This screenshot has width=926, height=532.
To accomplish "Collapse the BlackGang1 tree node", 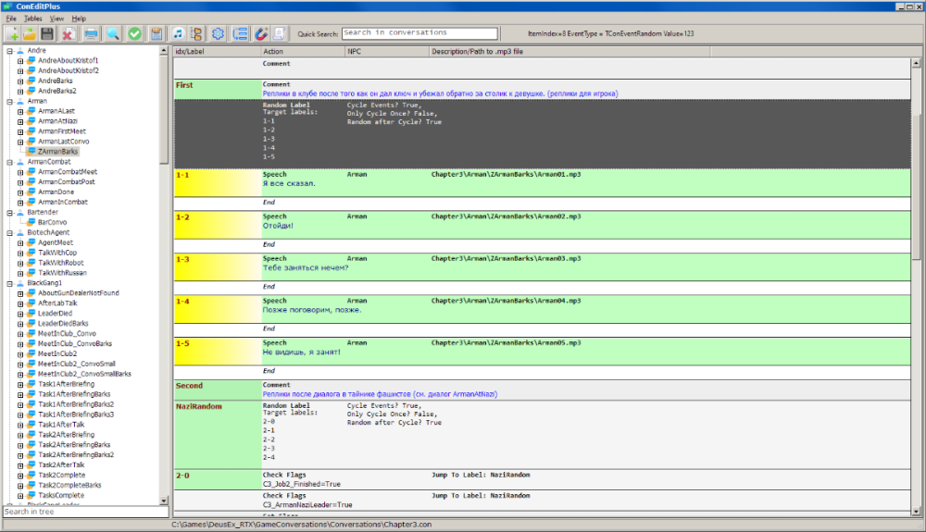I will point(9,283).
